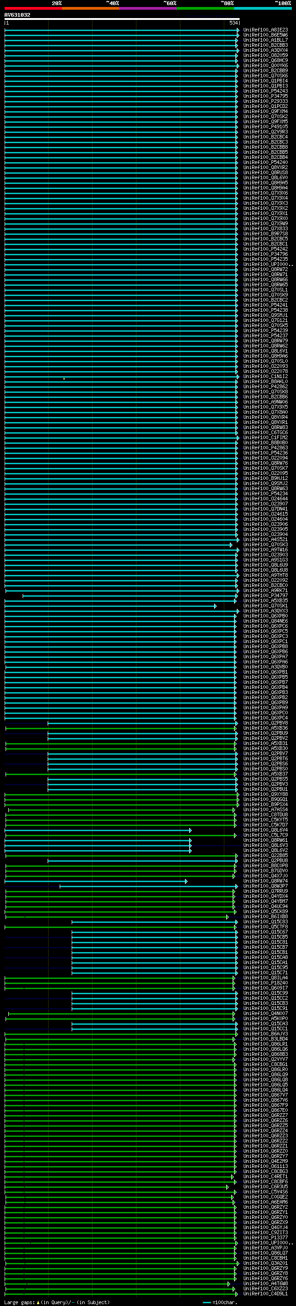
Task: Select the UniRef100_P34797 hit
Action: tap(265, 596)
